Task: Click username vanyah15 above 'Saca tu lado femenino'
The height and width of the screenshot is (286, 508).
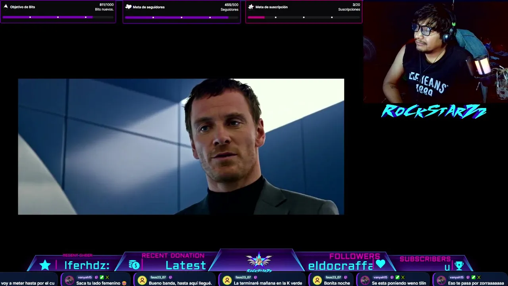Action: pos(85,277)
